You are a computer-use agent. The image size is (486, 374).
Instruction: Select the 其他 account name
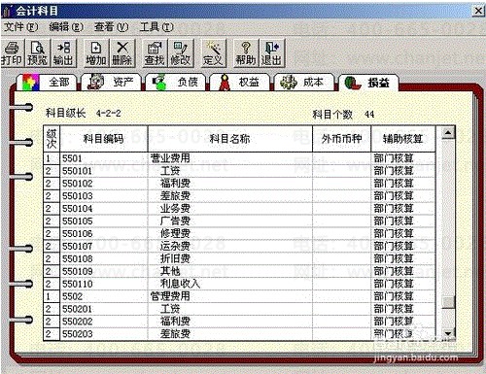click(170, 271)
